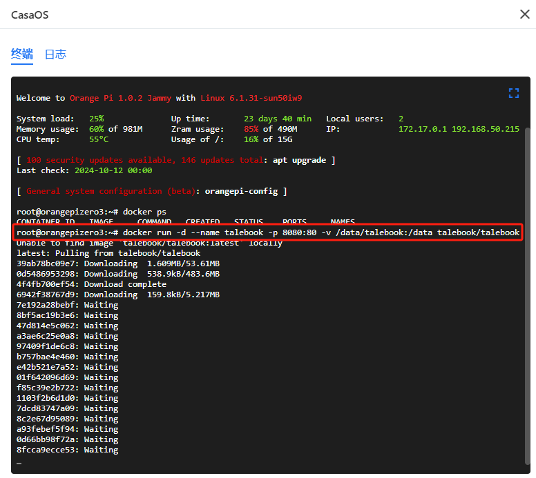Click 'f85c39e2b722: Waiting' line
The width and height of the screenshot is (536, 478).
(67, 388)
